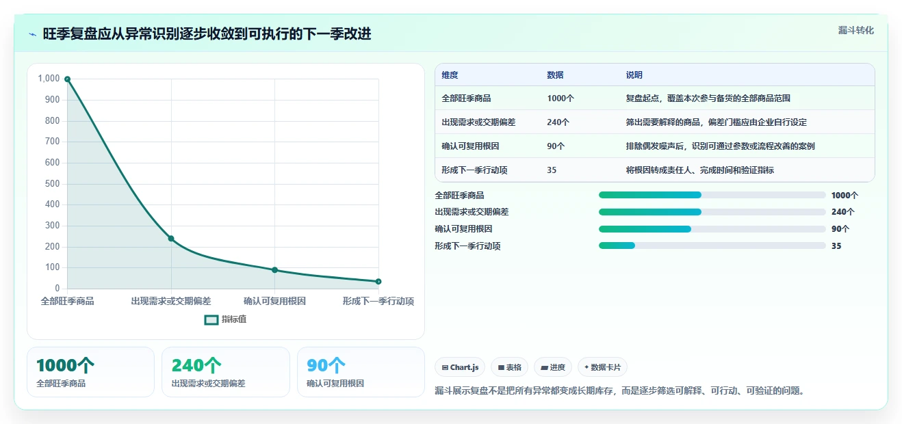Click x-axis label 确认可复用根因
Viewport: 902px width, 424px height.
point(274,301)
